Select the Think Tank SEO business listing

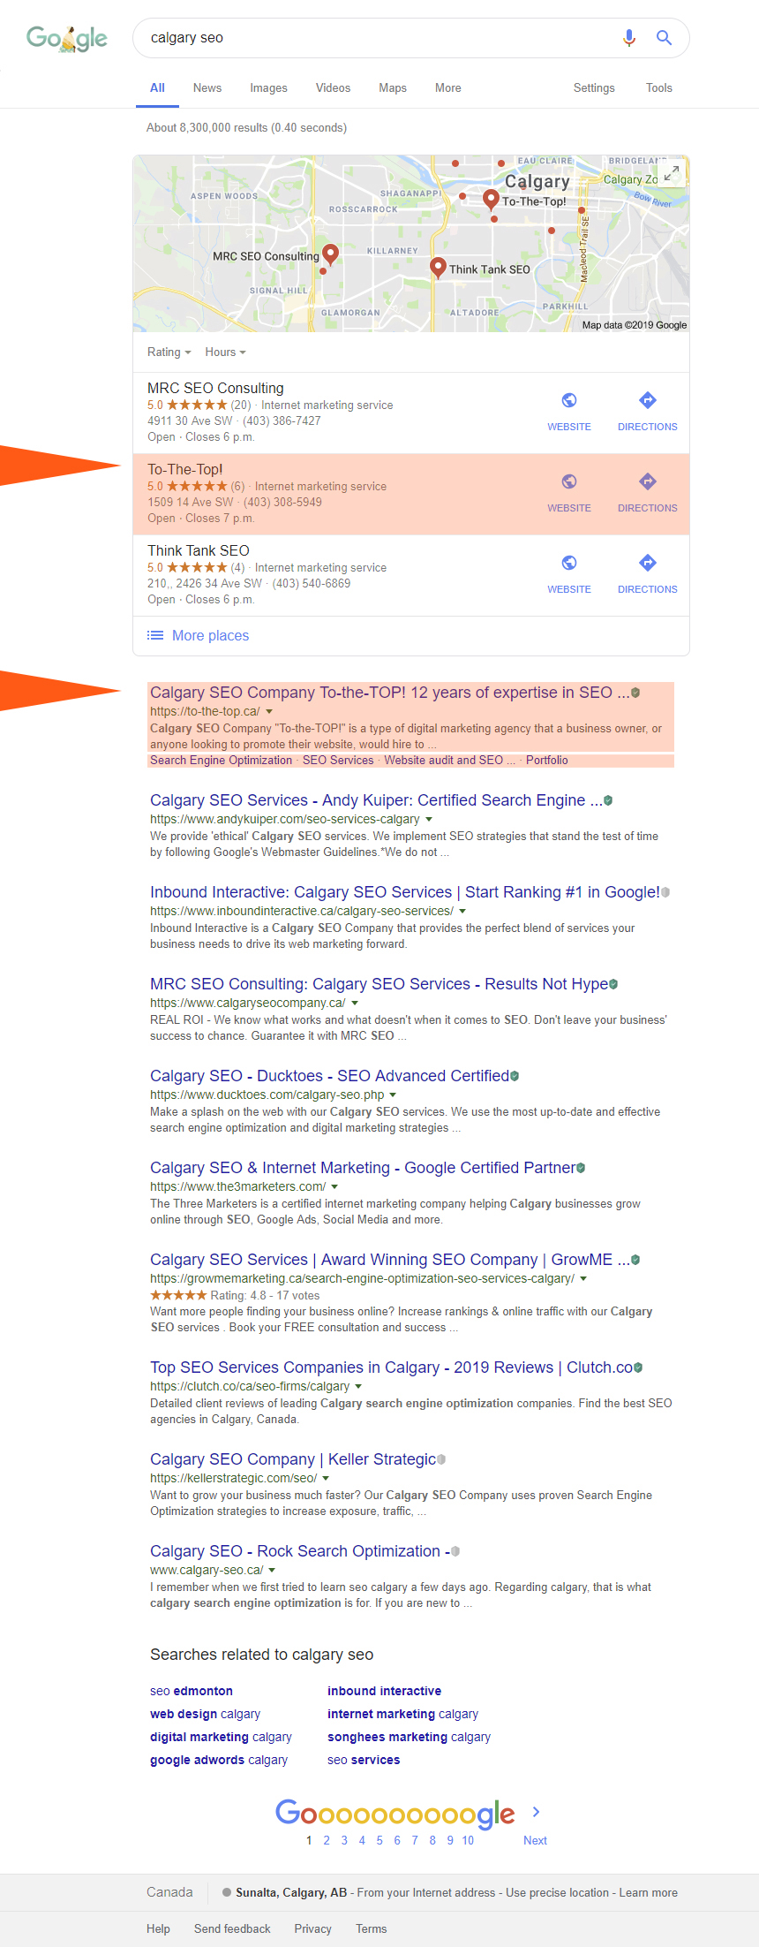pyautogui.click(x=411, y=575)
